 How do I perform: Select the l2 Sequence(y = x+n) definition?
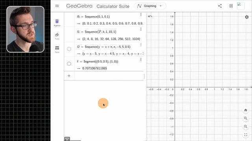[x=104, y=47]
